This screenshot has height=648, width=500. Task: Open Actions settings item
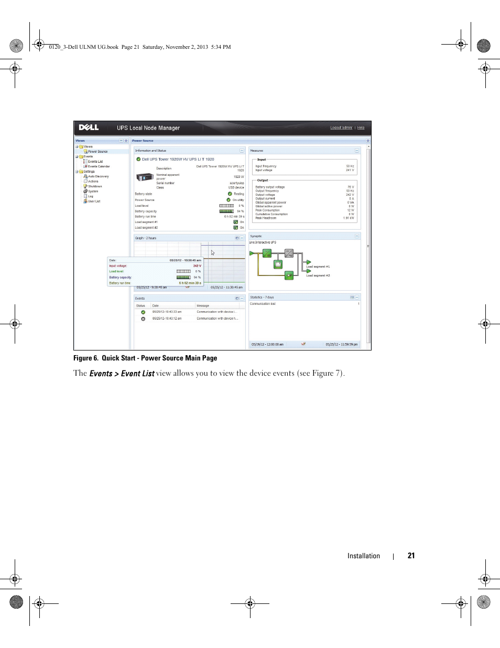[x=93, y=182]
